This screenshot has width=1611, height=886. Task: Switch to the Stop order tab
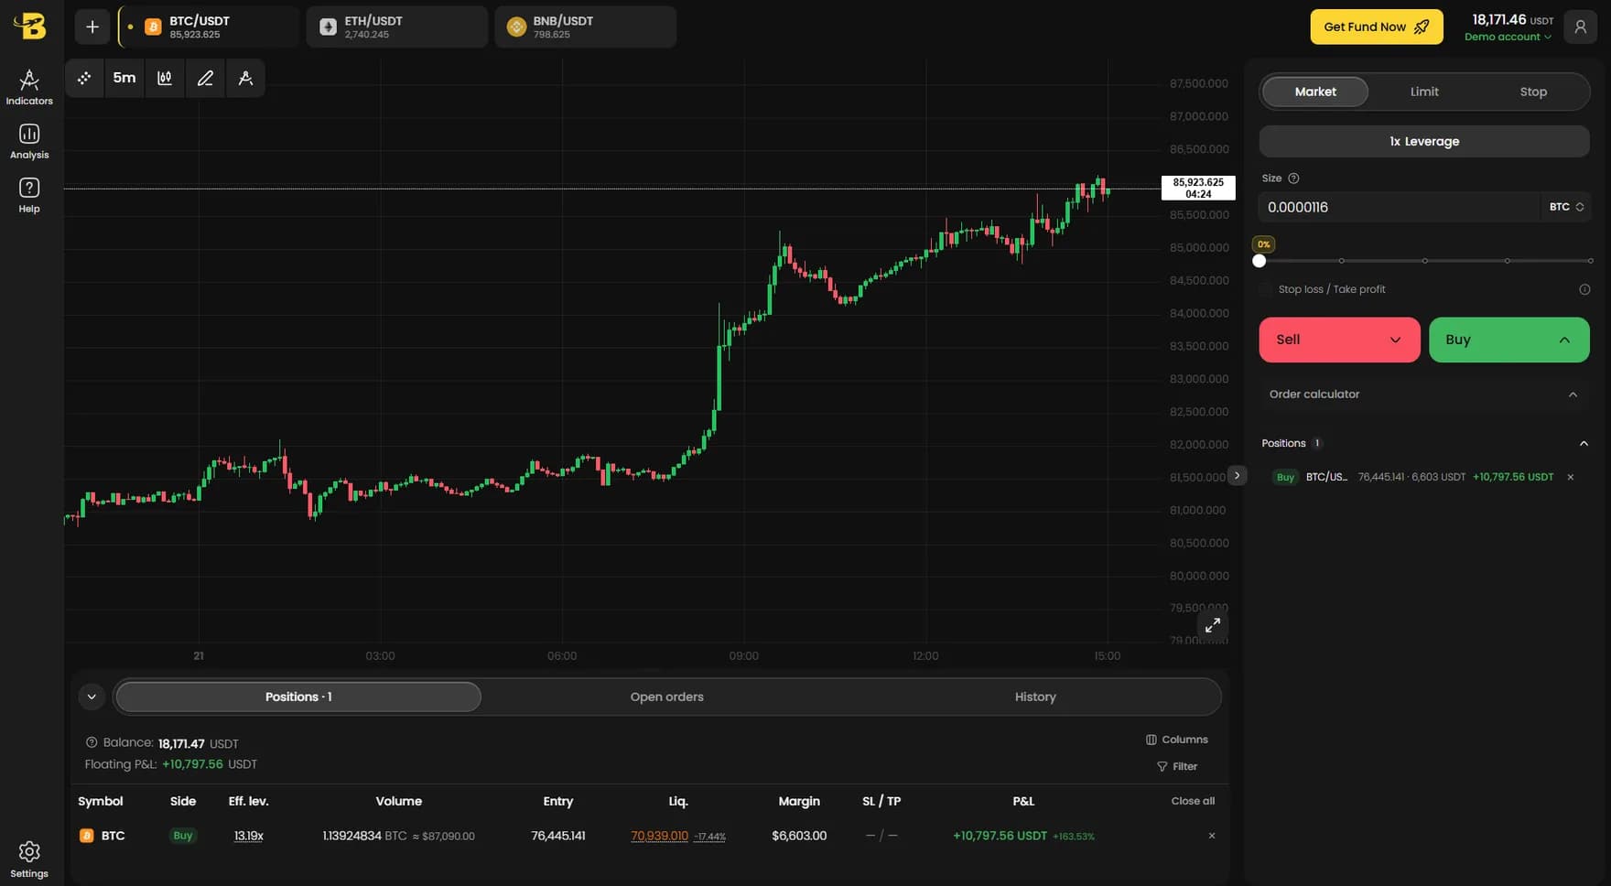coord(1533,92)
